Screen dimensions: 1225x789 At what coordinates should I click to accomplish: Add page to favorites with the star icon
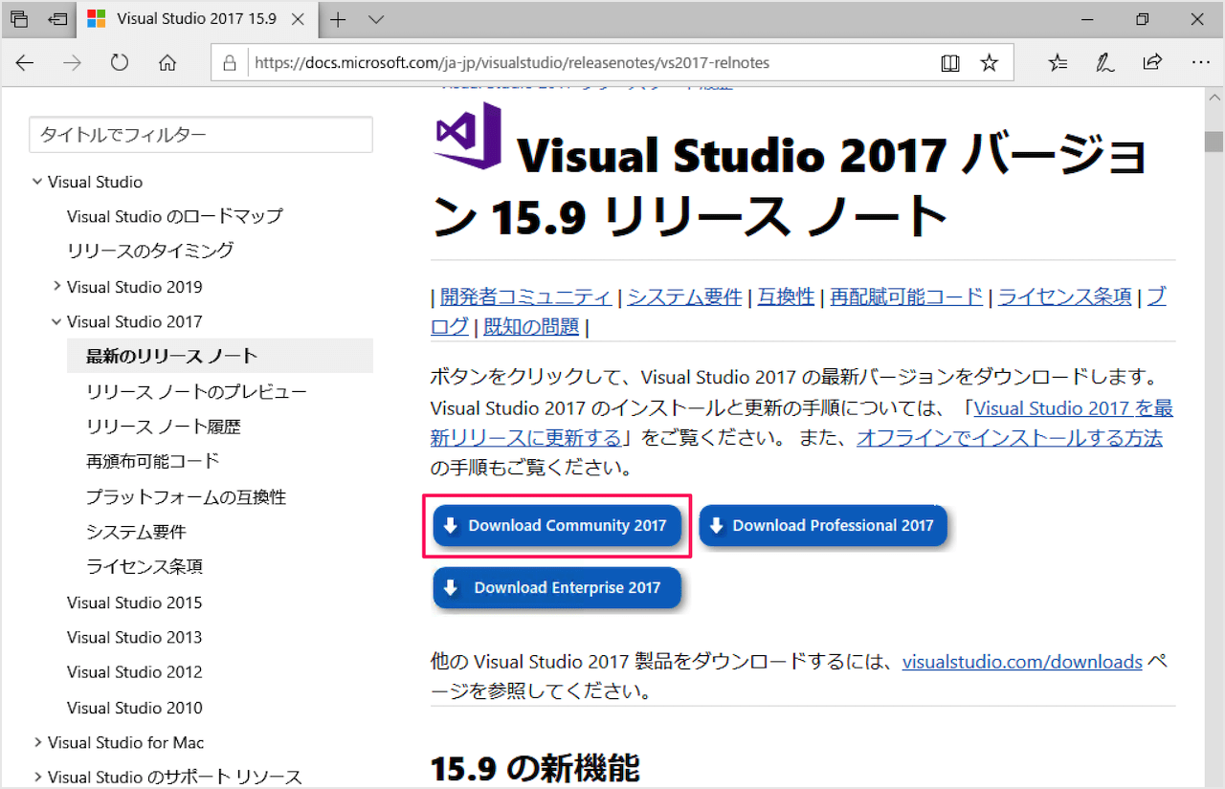point(990,63)
